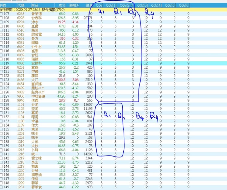Sort by the 代碼 column header
Viewport: 227px width, 190px height.
coord(20,6)
